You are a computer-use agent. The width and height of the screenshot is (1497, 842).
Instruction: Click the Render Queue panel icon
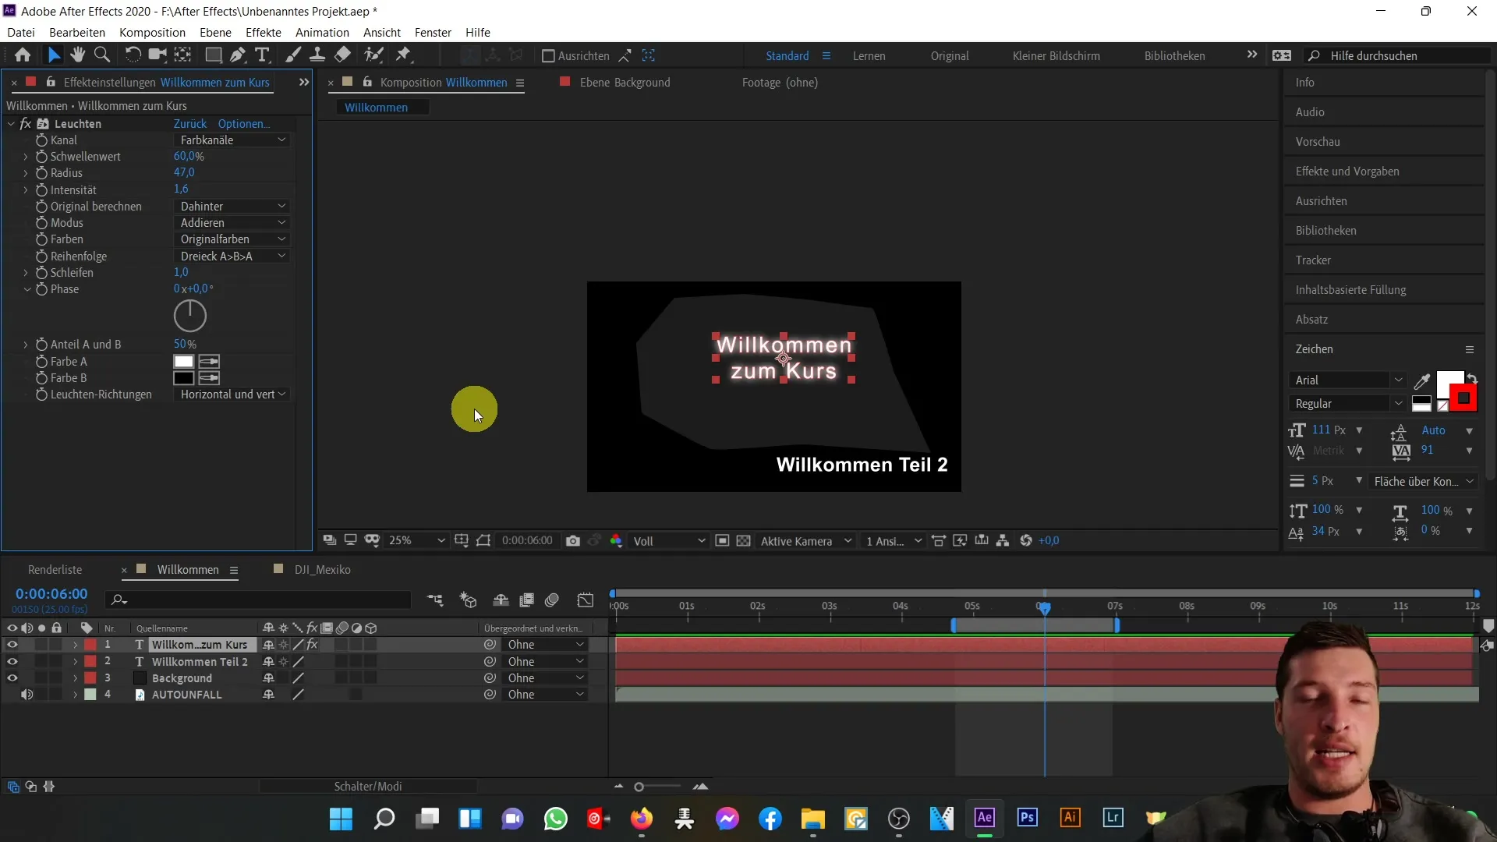[x=55, y=568]
